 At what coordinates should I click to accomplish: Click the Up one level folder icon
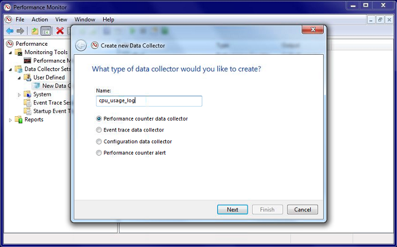[x=35, y=31]
